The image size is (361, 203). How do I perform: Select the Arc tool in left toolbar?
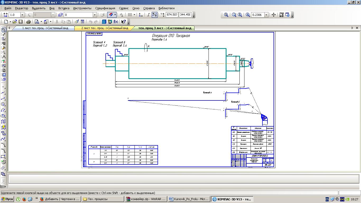3,110
